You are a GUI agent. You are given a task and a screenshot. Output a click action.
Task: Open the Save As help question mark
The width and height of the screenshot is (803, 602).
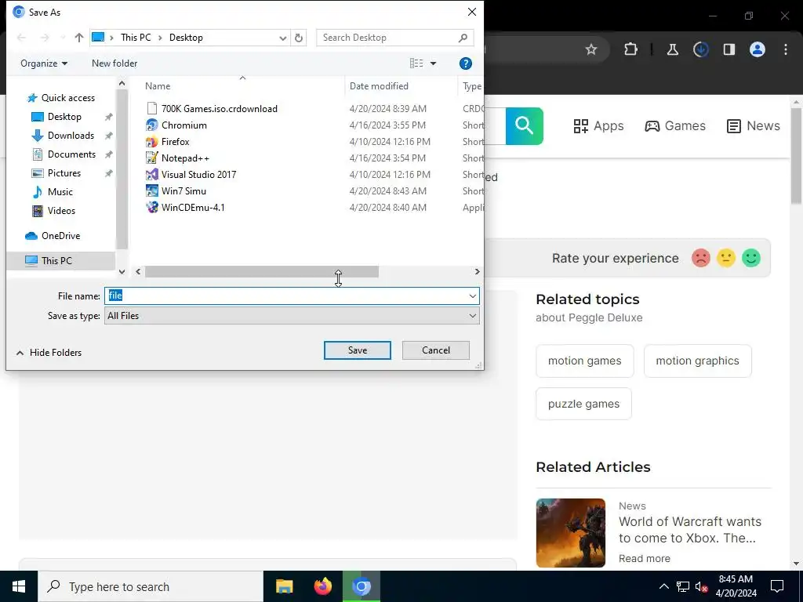tap(465, 63)
